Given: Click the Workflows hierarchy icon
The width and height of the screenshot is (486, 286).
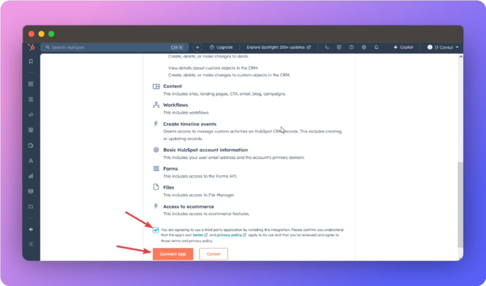Looking at the screenshot, I should tap(156, 105).
